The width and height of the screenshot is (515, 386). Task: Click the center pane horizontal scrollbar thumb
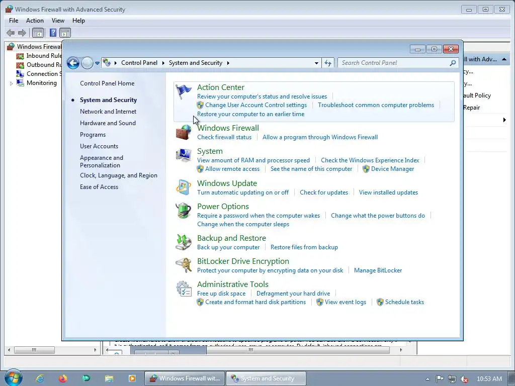coord(298,350)
